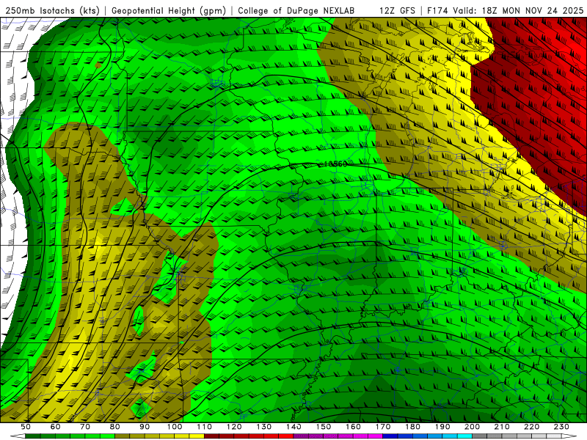
Task: Click the 10560 height contour label on the map
Action: (335, 164)
